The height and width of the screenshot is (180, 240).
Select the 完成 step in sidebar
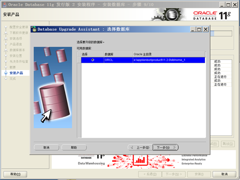(x=13, y=79)
